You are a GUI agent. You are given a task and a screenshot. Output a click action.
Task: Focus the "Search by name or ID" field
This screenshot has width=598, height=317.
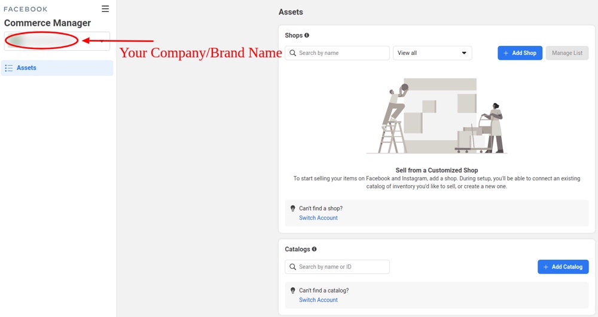[x=342, y=267]
